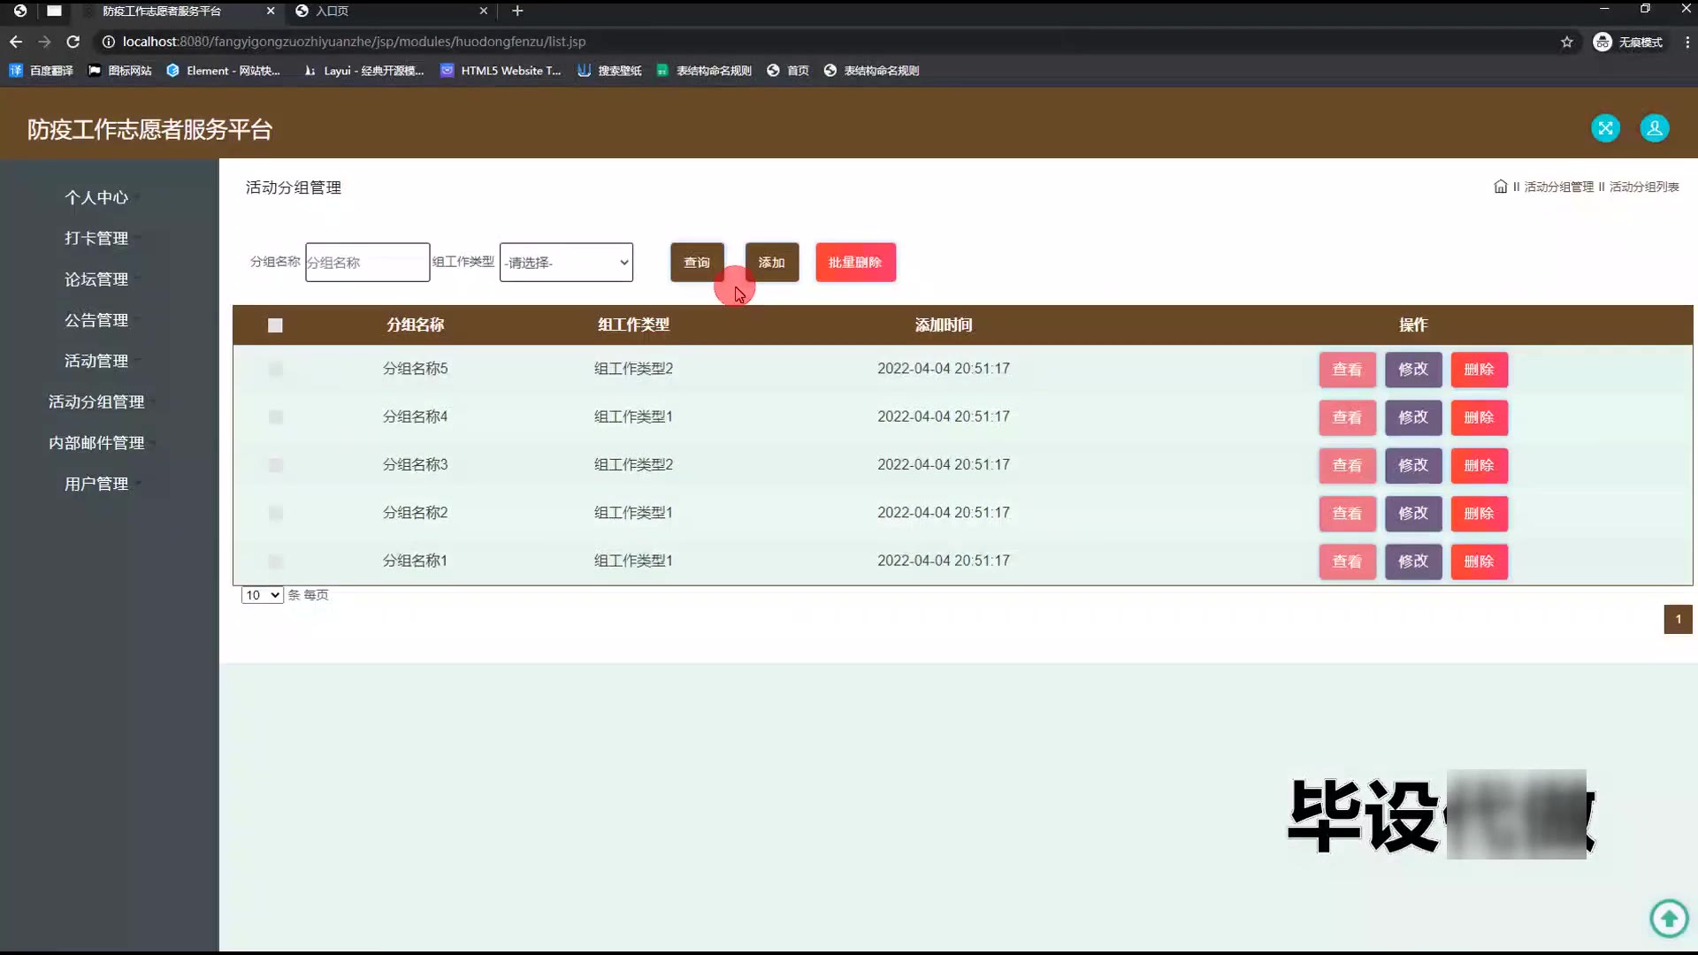Click the page 1 pagination button
Image resolution: width=1698 pixels, height=955 pixels.
1678,619
